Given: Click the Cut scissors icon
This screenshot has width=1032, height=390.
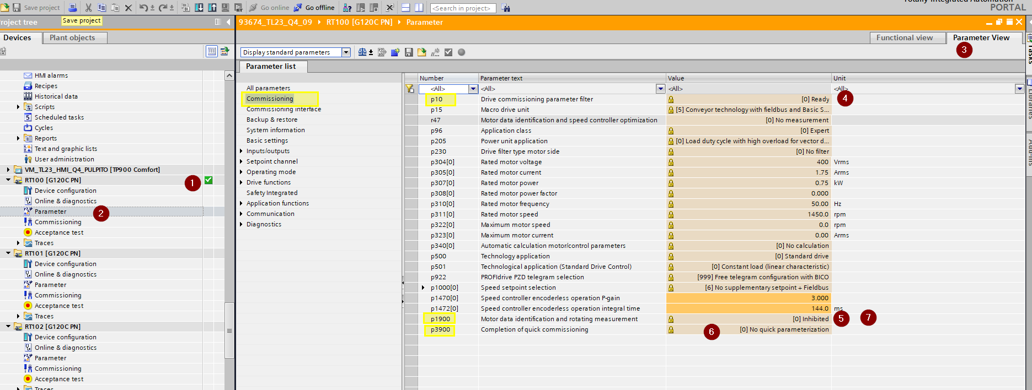Looking at the screenshot, I should click(88, 8).
